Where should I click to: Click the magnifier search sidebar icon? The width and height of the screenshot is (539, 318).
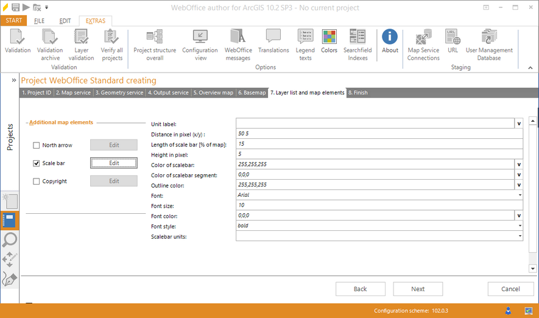coord(10,240)
